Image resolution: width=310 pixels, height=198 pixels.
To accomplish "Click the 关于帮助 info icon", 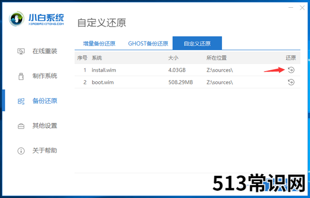I will click(21, 151).
